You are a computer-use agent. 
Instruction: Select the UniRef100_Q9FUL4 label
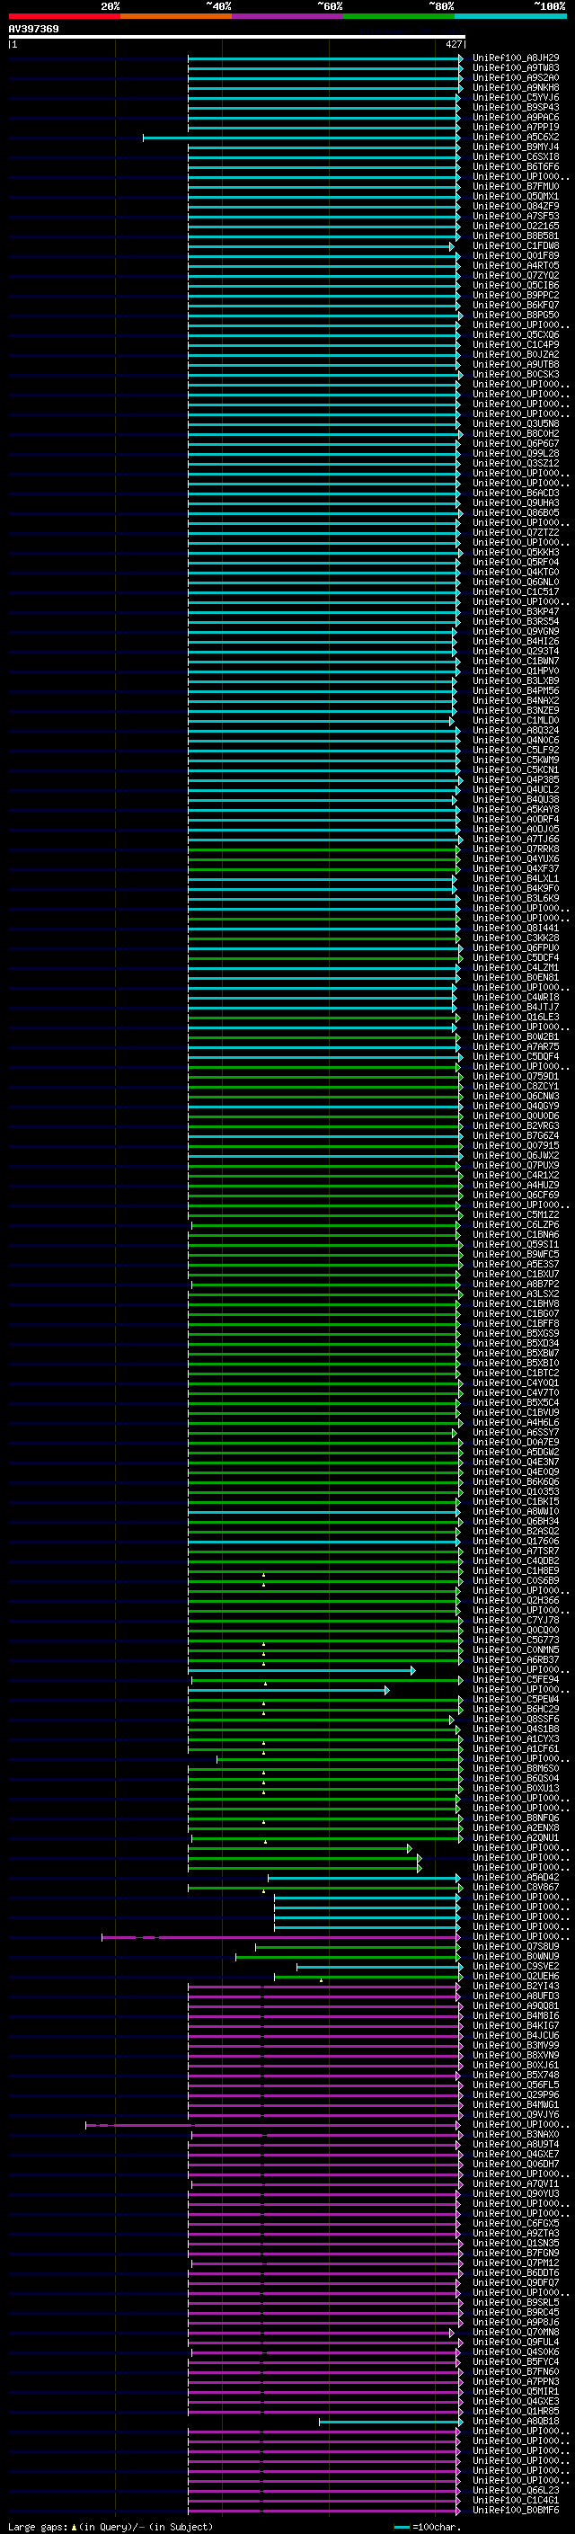(x=516, y=2342)
